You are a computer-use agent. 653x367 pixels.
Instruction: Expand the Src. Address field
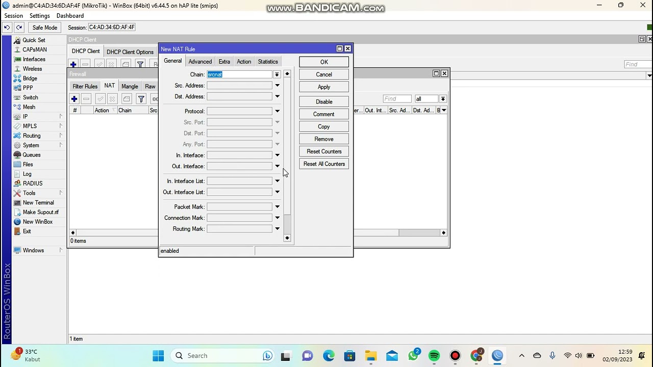(x=277, y=86)
